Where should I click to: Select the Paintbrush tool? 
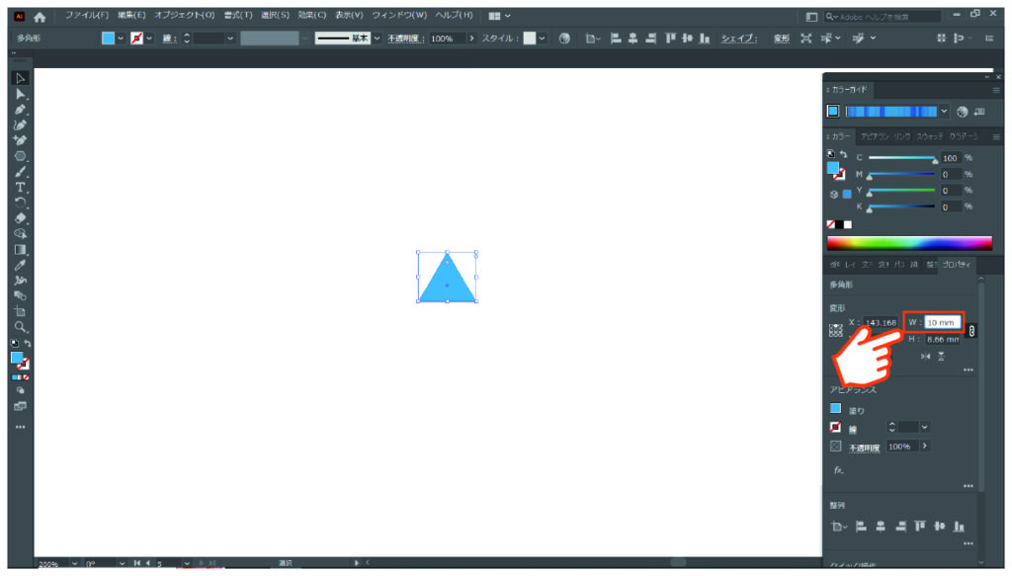click(20, 172)
